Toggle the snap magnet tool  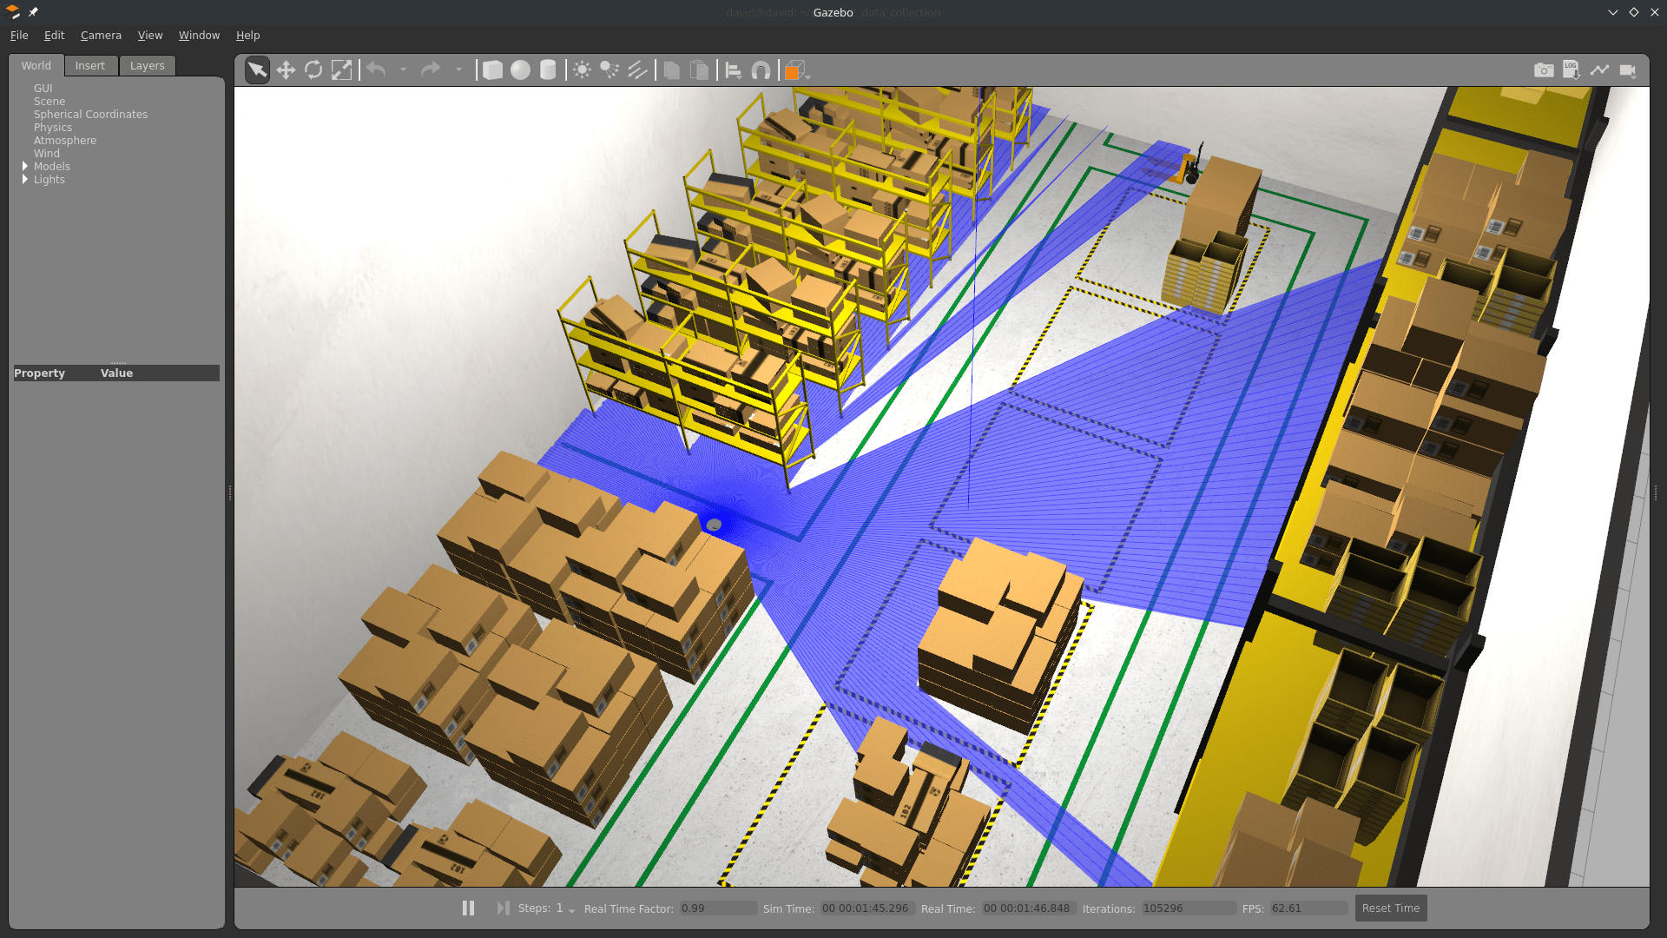point(761,70)
